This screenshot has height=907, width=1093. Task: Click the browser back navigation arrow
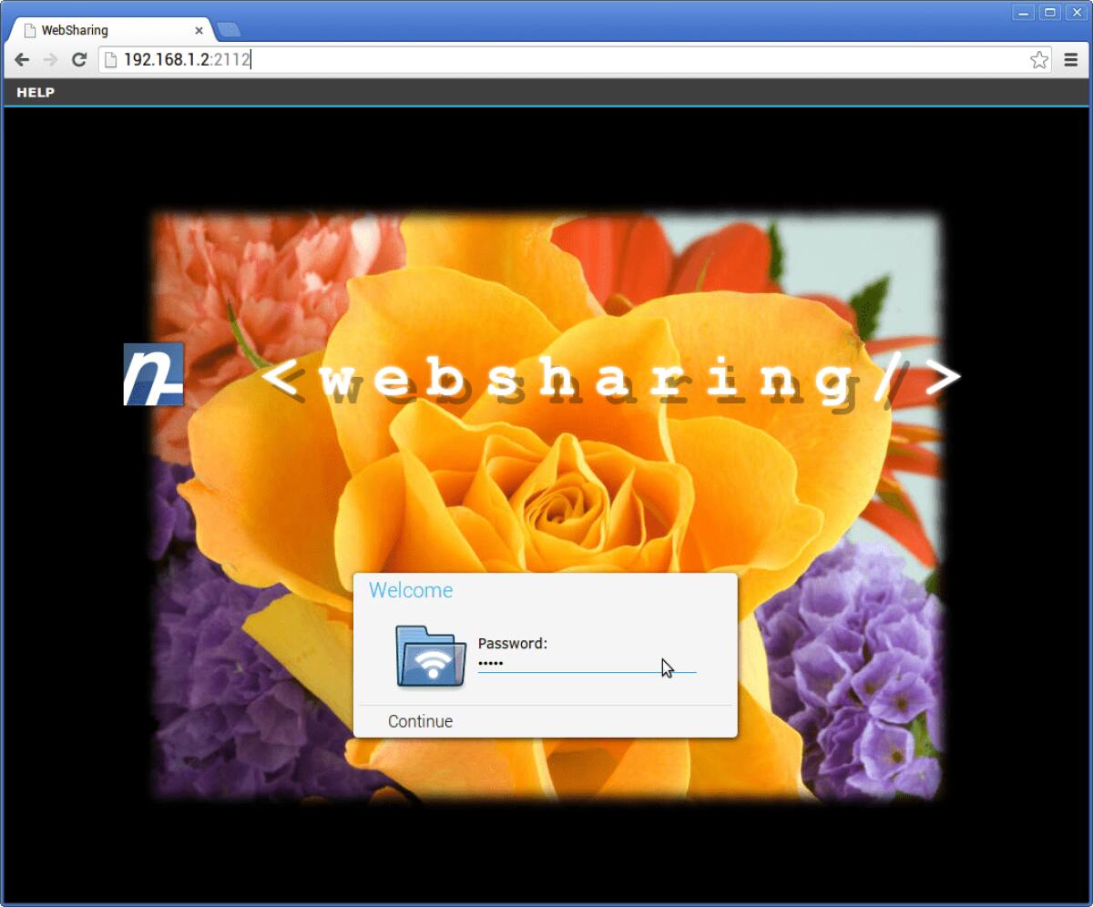pyautogui.click(x=21, y=59)
